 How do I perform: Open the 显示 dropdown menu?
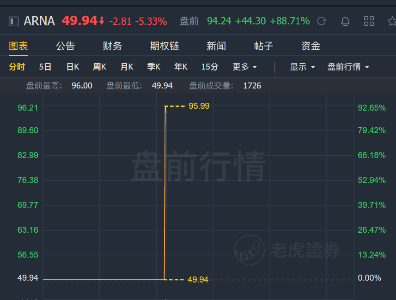(x=302, y=67)
